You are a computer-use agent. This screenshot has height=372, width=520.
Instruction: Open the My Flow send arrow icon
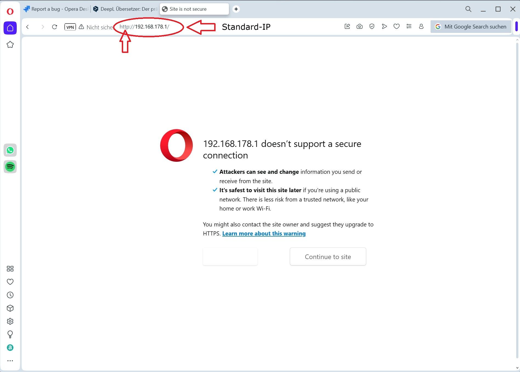coord(384,26)
